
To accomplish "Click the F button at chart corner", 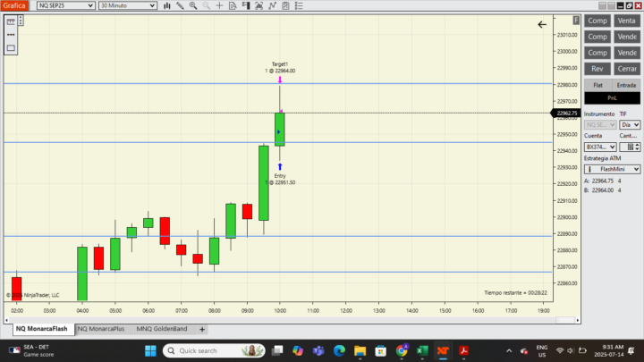I will pyautogui.click(x=576, y=20).
